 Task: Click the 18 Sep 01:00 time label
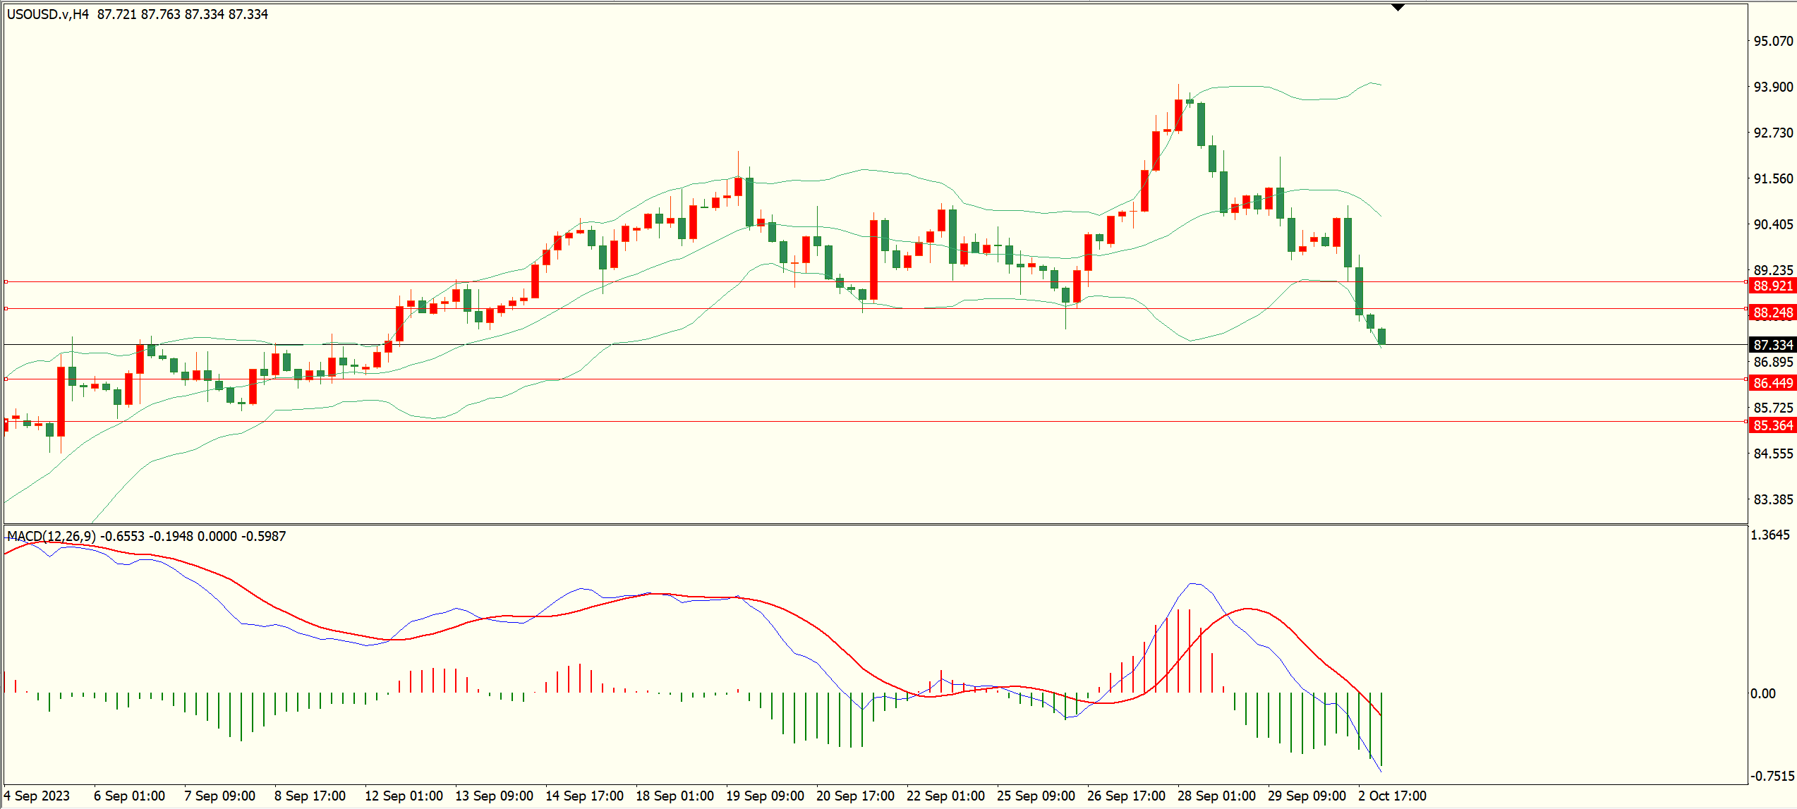point(674,796)
